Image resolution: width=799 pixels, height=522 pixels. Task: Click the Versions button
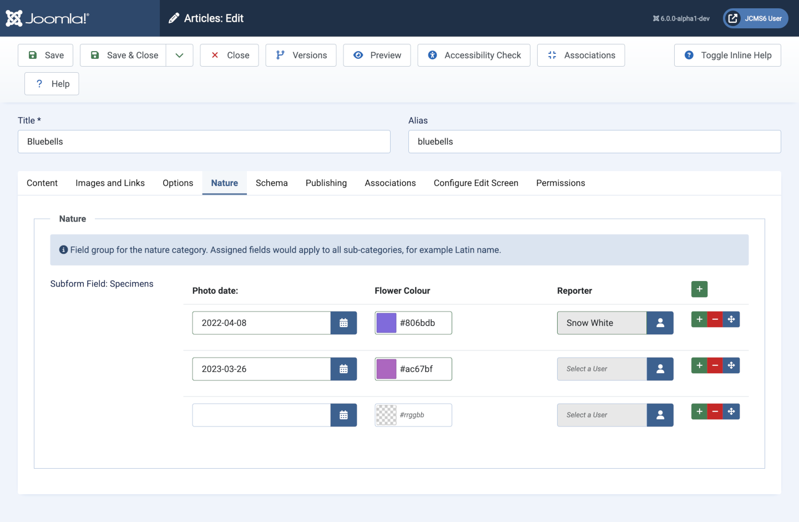click(x=301, y=56)
